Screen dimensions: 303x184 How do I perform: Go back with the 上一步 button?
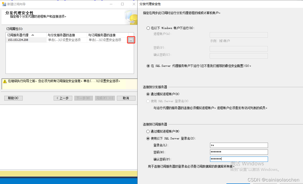click(63, 98)
